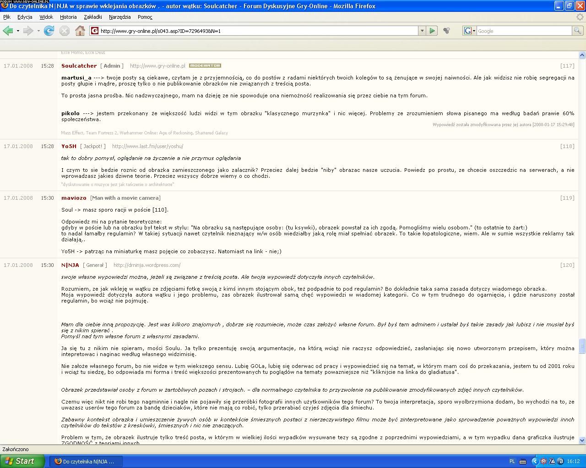Click the Forward navigation arrow
This screenshot has width=586, height=468.
click(28, 31)
